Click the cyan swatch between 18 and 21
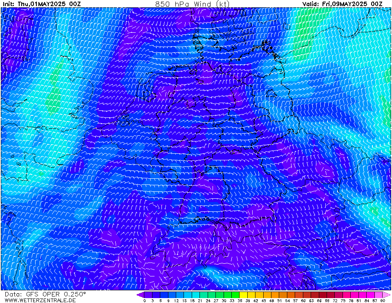Image resolution: width=392 pixels, height=303 pixels. pos(196,295)
